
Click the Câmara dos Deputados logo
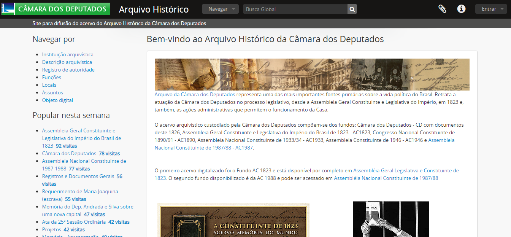pos(56,9)
